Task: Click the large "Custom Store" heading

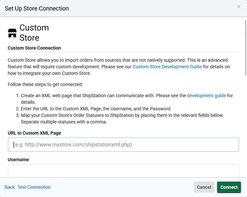Action: [34, 33]
